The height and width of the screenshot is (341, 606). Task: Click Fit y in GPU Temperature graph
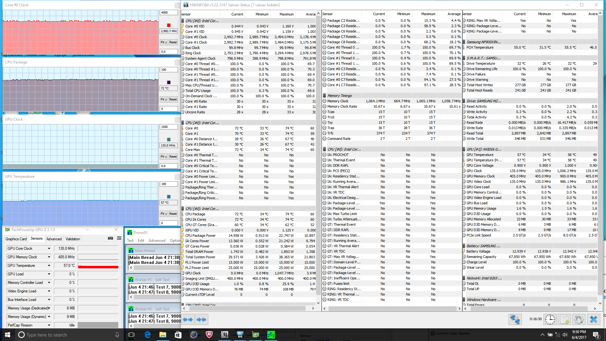[164, 214]
